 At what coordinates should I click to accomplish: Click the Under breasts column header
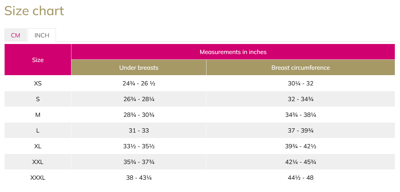coord(139,68)
